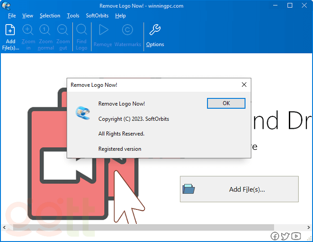This screenshot has width=313, height=242.
Task: Open the YouTube channel icon
Action: click(296, 236)
